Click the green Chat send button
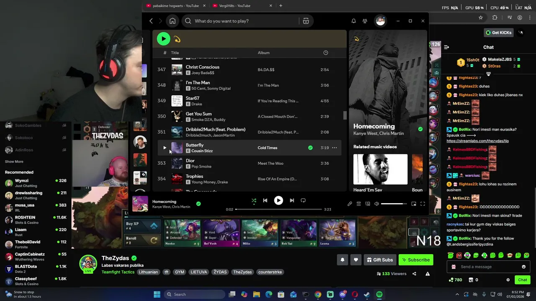 522,280
